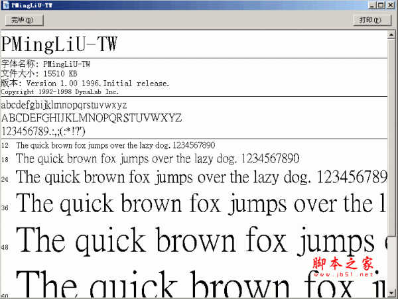The width and height of the screenshot is (398, 299).
Task: Click the large PMingLiU-TW font heading
Action: coord(59,44)
